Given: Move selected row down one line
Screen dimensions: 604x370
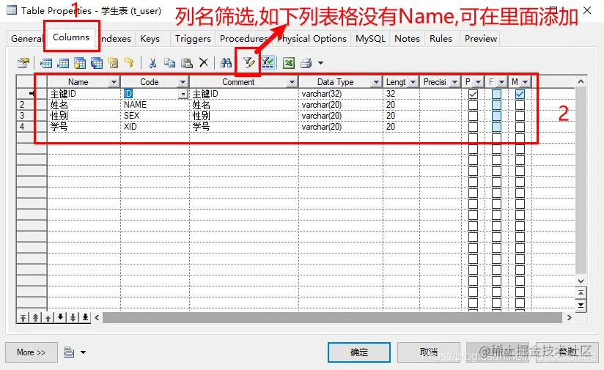Looking at the screenshot, I should (x=61, y=318).
